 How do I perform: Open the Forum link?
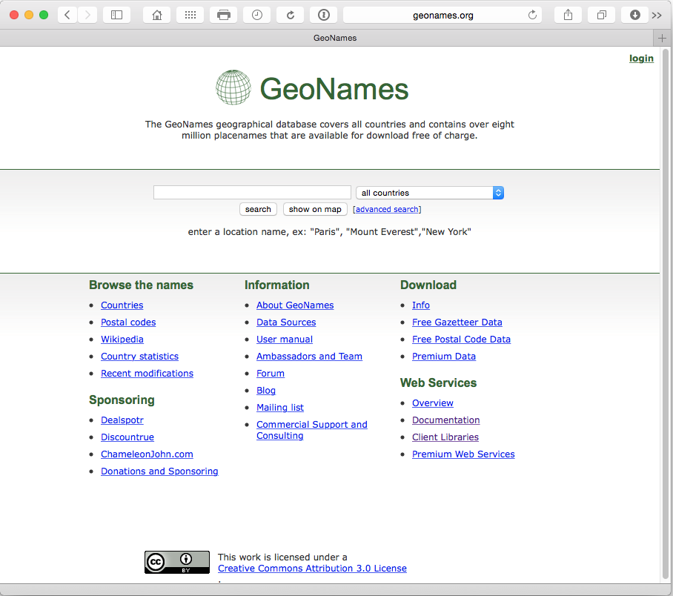[271, 374]
